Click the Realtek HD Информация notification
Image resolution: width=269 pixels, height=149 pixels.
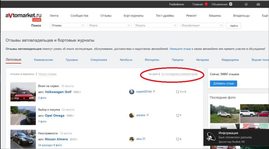(236, 137)
